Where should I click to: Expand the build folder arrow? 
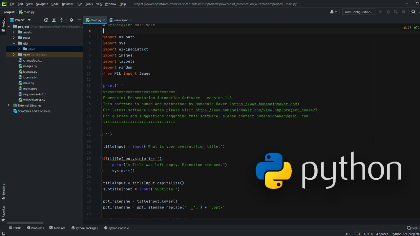click(x=14, y=38)
